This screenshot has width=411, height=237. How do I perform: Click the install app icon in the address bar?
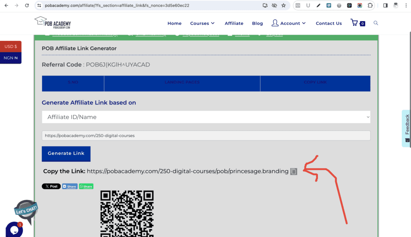tap(265, 5)
